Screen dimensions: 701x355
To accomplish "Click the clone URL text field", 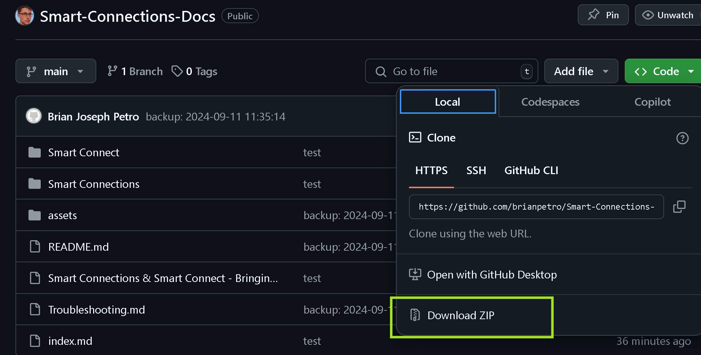I will [x=536, y=207].
